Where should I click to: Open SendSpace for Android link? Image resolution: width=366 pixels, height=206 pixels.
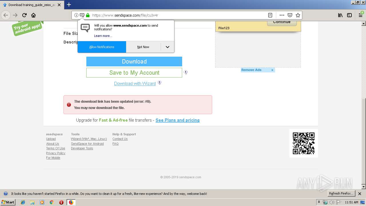coord(87,144)
